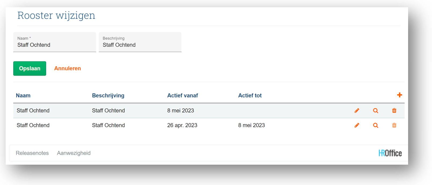View details of roster without end date
Screen dimensions: 432x185
coord(376,111)
